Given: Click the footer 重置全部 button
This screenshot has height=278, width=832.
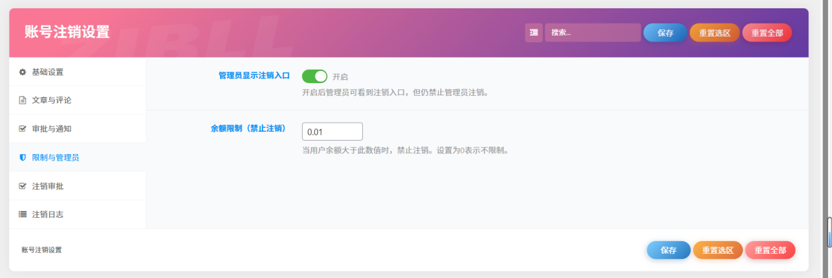Looking at the screenshot, I should 770,251.
